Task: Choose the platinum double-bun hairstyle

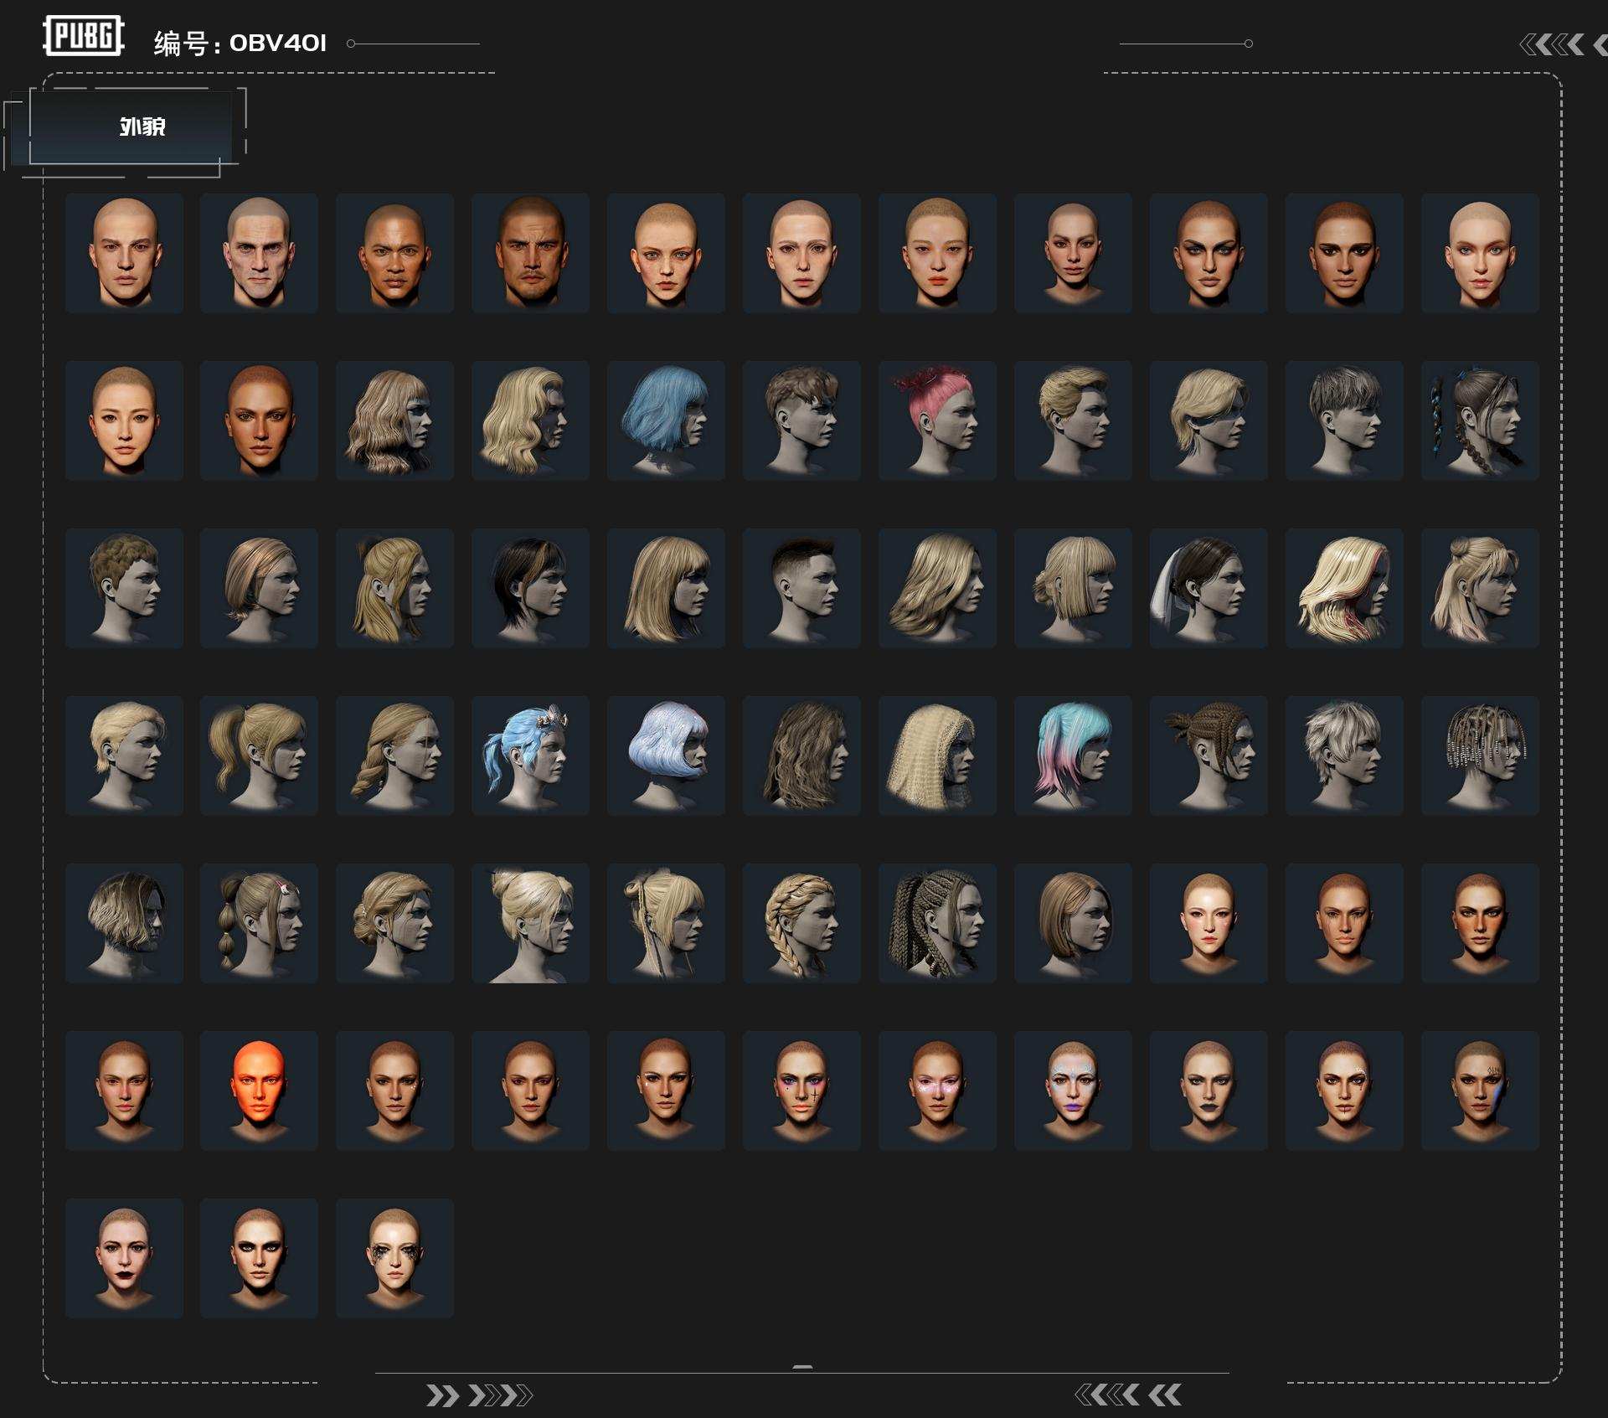Action: click(530, 923)
